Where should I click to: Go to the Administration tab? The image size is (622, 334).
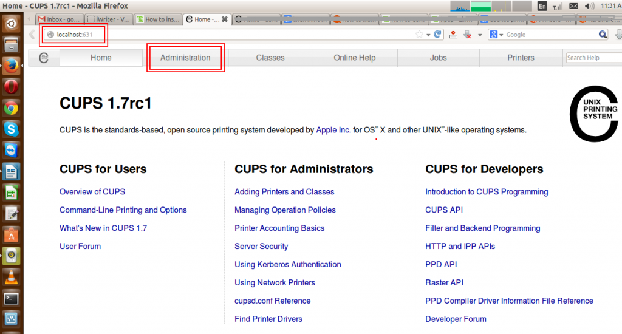[x=185, y=58]
